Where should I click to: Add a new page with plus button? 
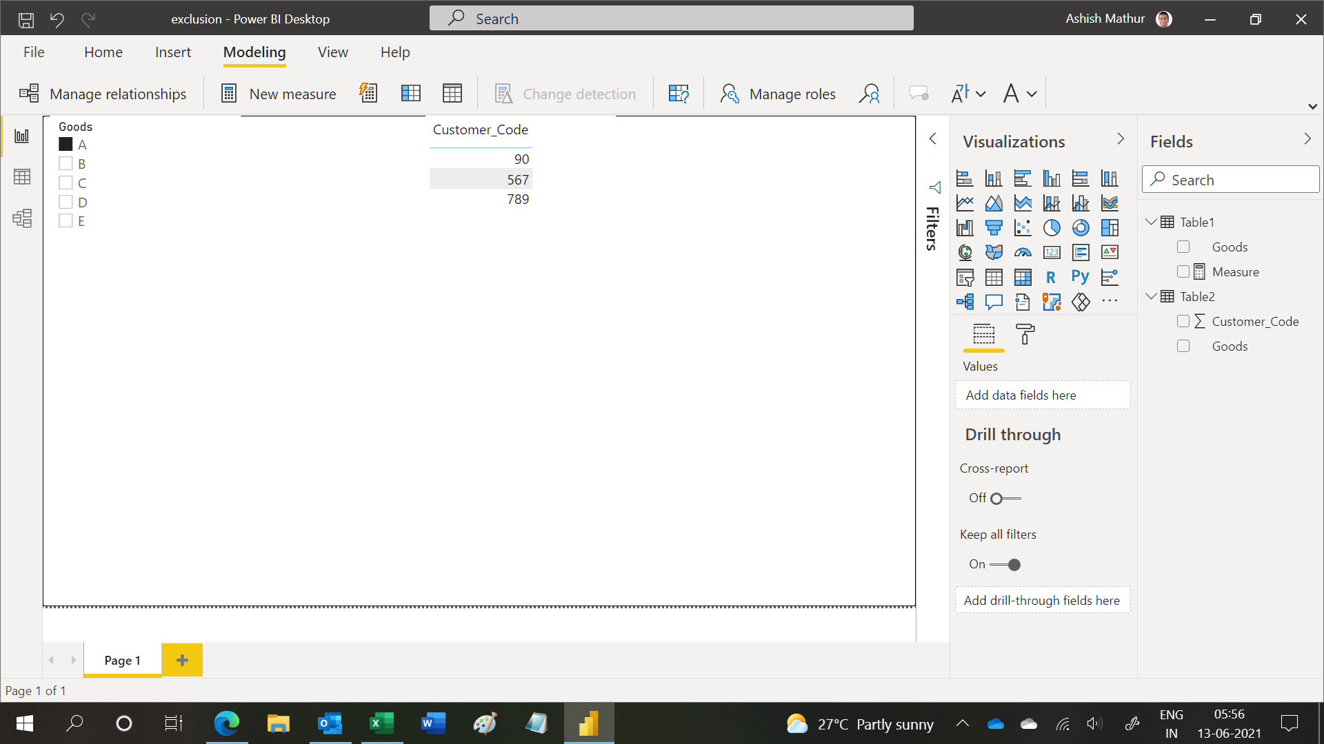[182, 660]
